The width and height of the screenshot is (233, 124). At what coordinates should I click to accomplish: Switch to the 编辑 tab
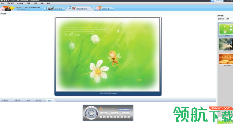(x=28, y=100)
